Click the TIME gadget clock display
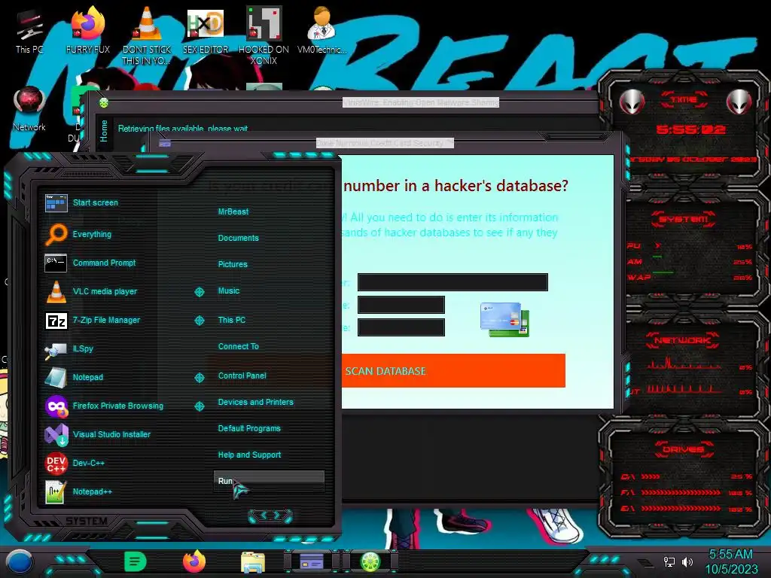 [690, 129]
